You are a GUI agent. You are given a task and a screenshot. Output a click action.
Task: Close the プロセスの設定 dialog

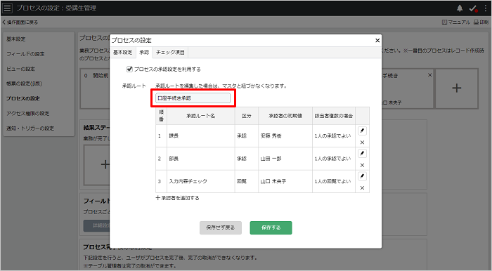click(377, 41)
